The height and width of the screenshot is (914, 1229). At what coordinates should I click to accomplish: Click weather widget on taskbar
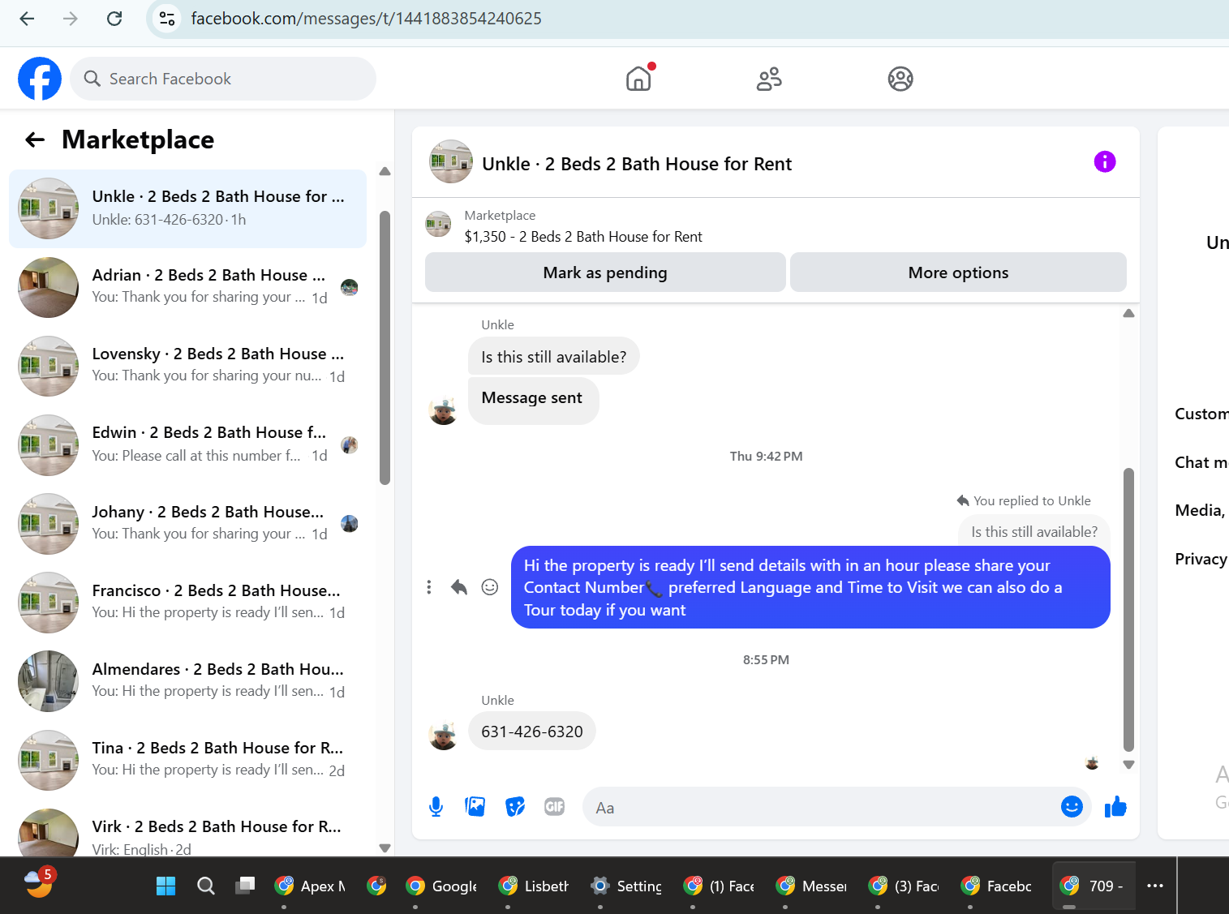click(39, 882)
